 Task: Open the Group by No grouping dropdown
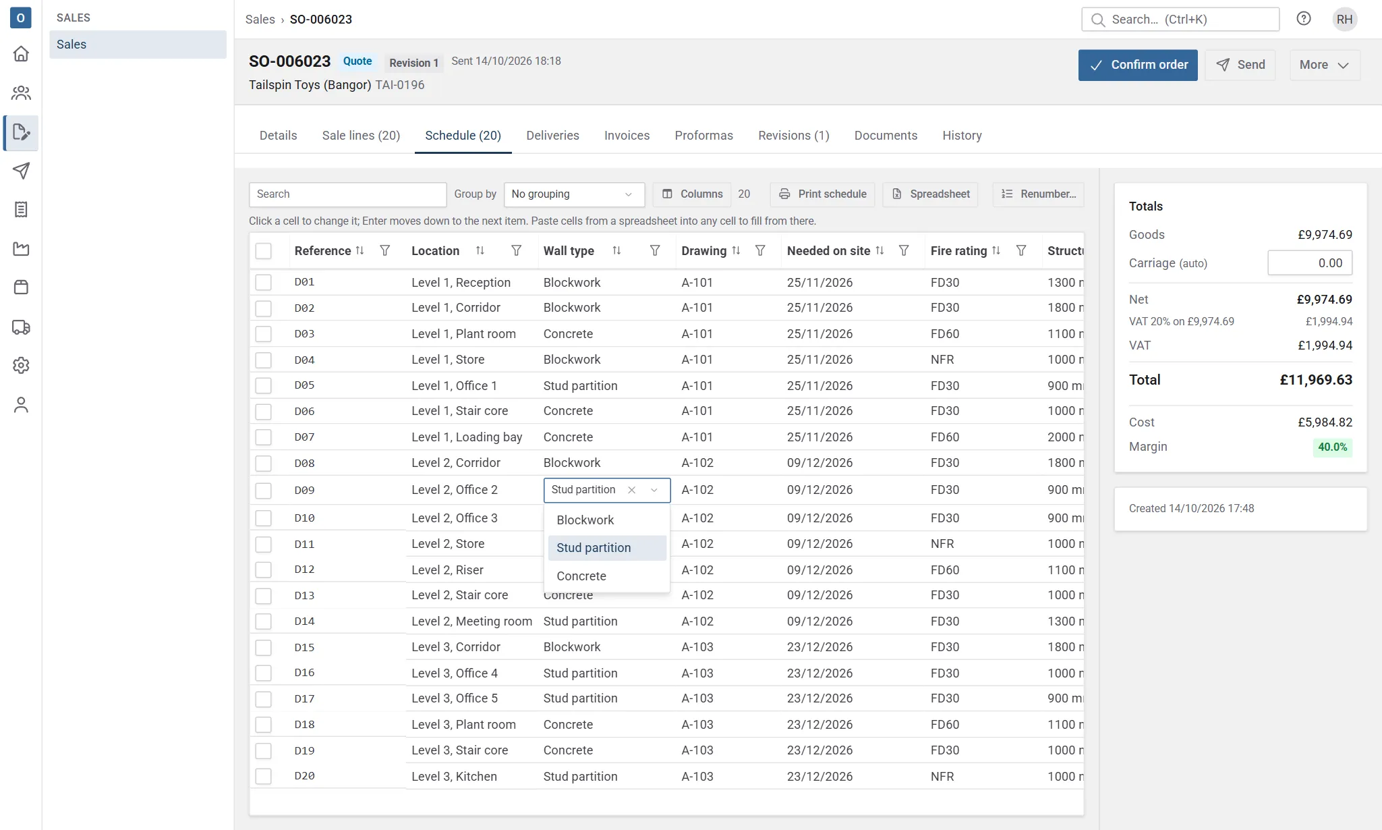574,194
